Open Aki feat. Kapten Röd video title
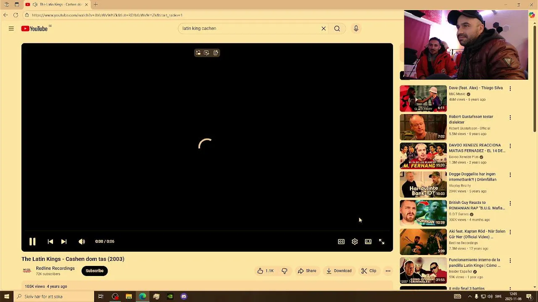 (477, 234)
